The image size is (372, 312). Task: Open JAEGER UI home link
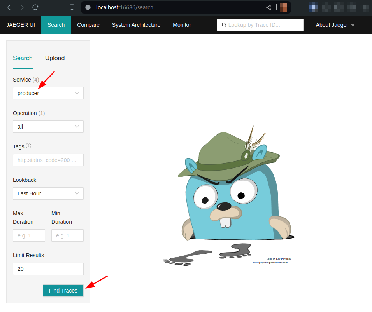pyautogui.click(x=21, y=25)
